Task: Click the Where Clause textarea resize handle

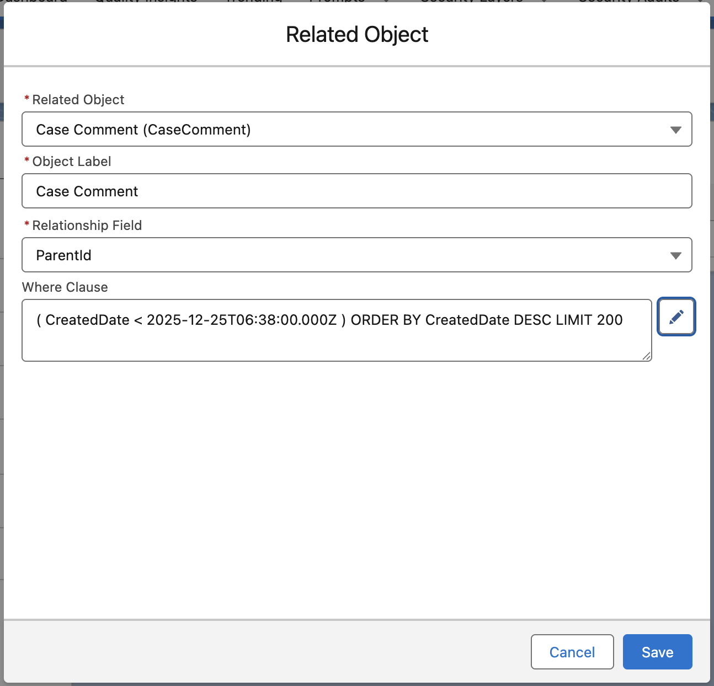Action: pyautogui.click(x=647, y=356)
